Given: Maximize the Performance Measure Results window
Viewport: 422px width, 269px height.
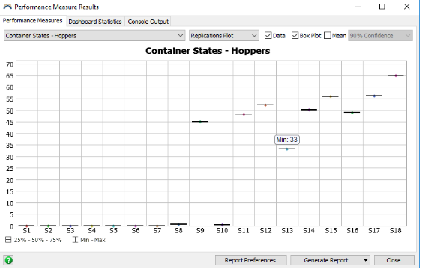Looking at the screenshot, I should point(382,7).
